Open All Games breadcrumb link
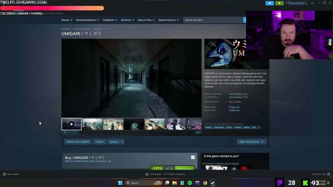This screenshot has height=187, width=333. pyautogui.click(x=66, y=29)
